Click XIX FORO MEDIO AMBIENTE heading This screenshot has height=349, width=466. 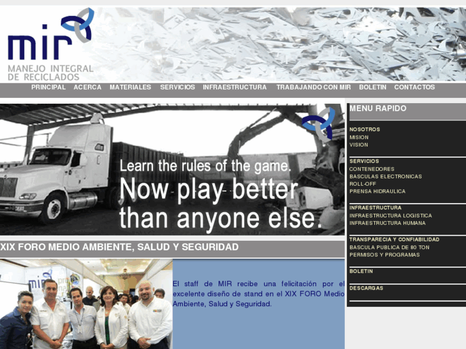pyautogui.click(x=119, y=247)
